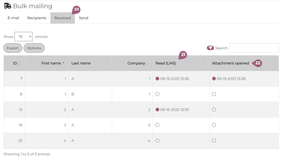Sort by First name column header
Screen dimensions: 284x159
pyautogui.click(x=51, y=63)
